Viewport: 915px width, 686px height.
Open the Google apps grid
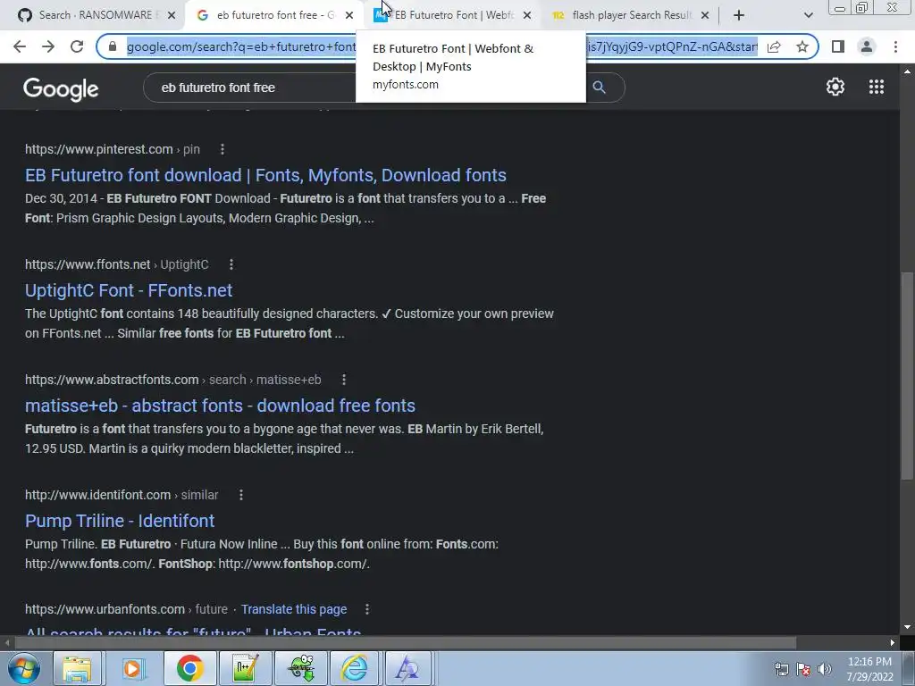click(877, 87)
